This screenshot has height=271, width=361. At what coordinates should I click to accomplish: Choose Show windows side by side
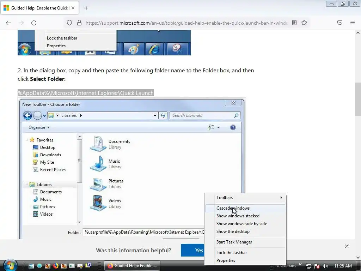pyautogui.click(x=245, y=224)
